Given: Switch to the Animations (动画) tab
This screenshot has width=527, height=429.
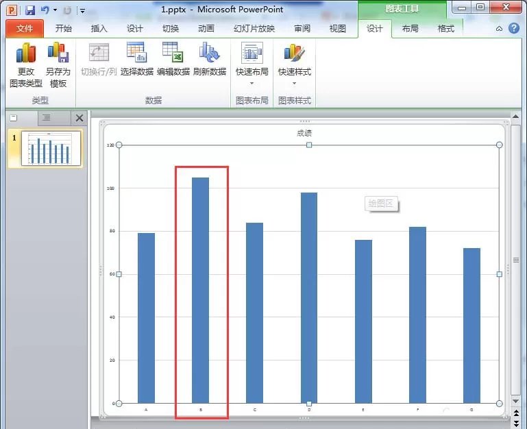Looking at the screenshot, I should tap(206, 29).
